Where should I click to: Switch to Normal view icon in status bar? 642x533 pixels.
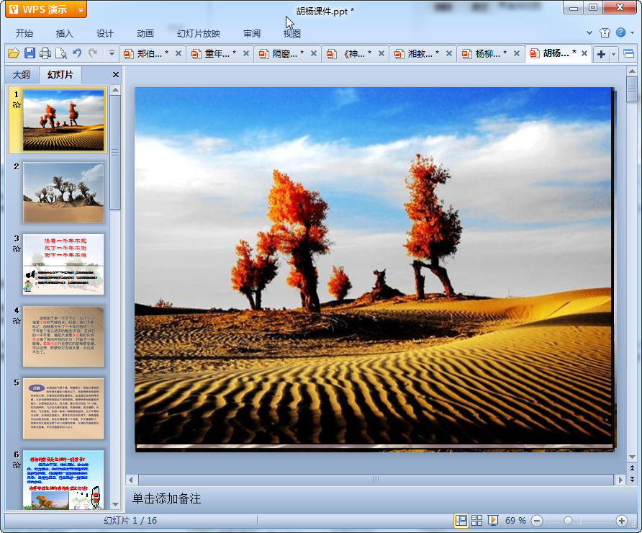(x=461, y=521)
